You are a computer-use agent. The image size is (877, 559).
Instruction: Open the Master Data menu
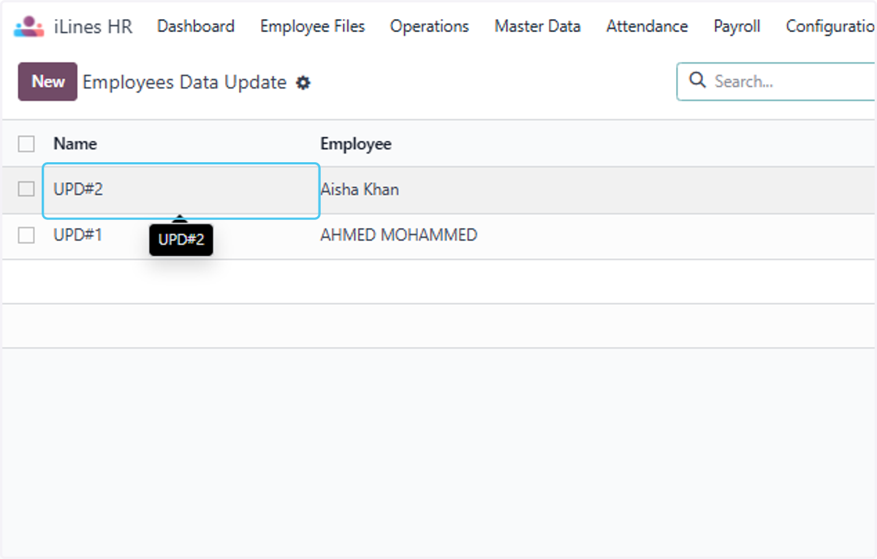coord(538,26)
